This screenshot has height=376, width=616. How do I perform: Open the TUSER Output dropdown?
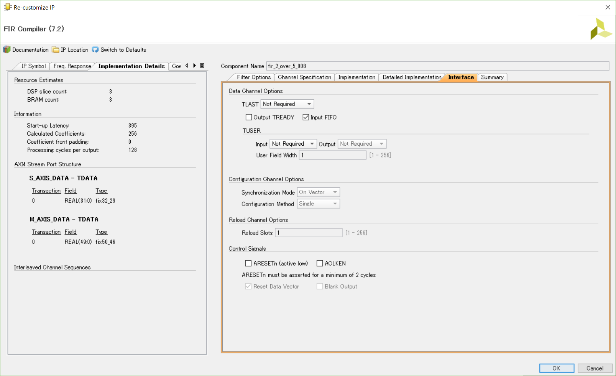tap(362, 144)
